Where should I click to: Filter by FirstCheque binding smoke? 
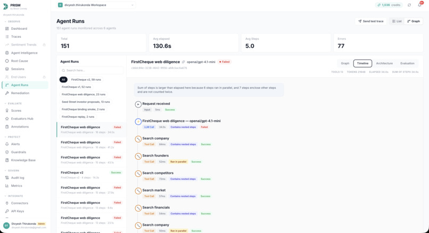[x=83, y=109]
